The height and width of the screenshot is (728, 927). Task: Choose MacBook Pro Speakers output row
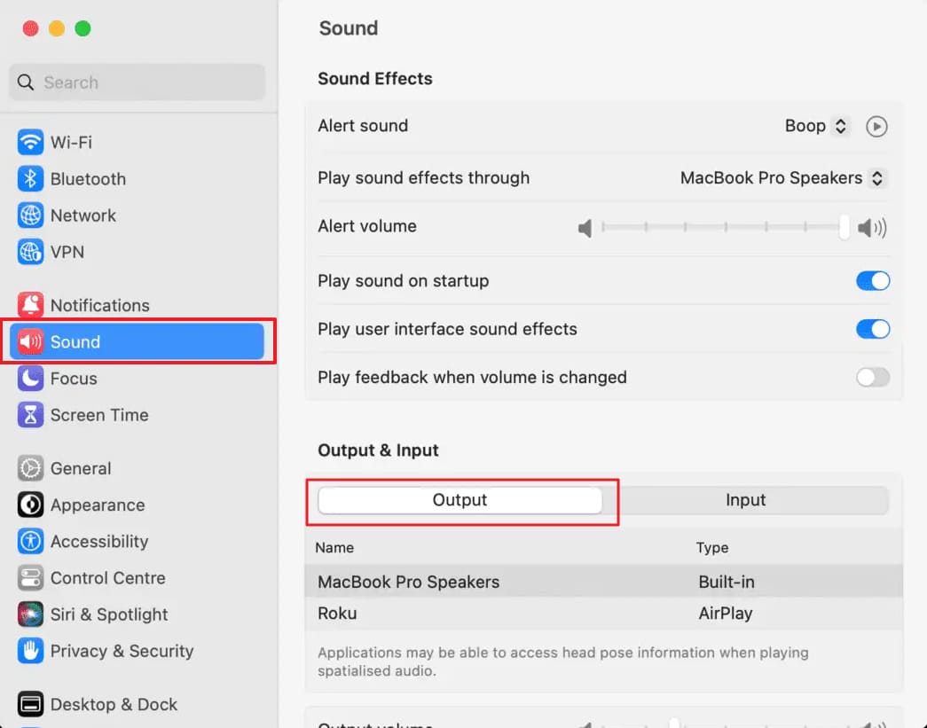pyautogui.click(x=603, y=582)
